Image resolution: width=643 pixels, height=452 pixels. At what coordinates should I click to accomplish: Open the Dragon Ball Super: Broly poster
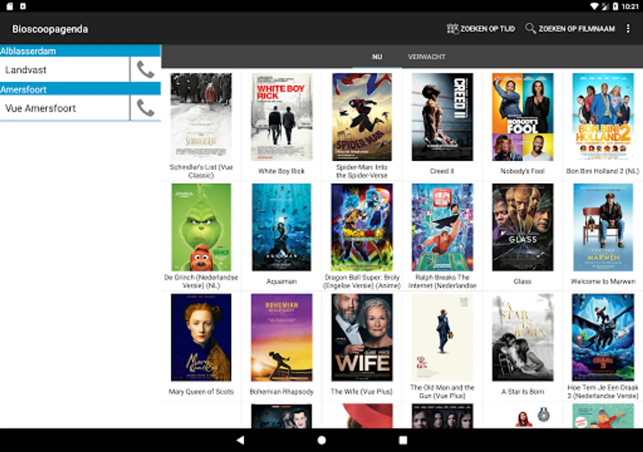tap(362, 227)
